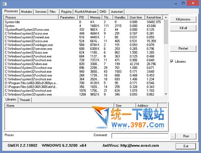Image resolution: width=201 pixels, height=153 pixels.
Task: Click the Kill process button
Action: 183,19
